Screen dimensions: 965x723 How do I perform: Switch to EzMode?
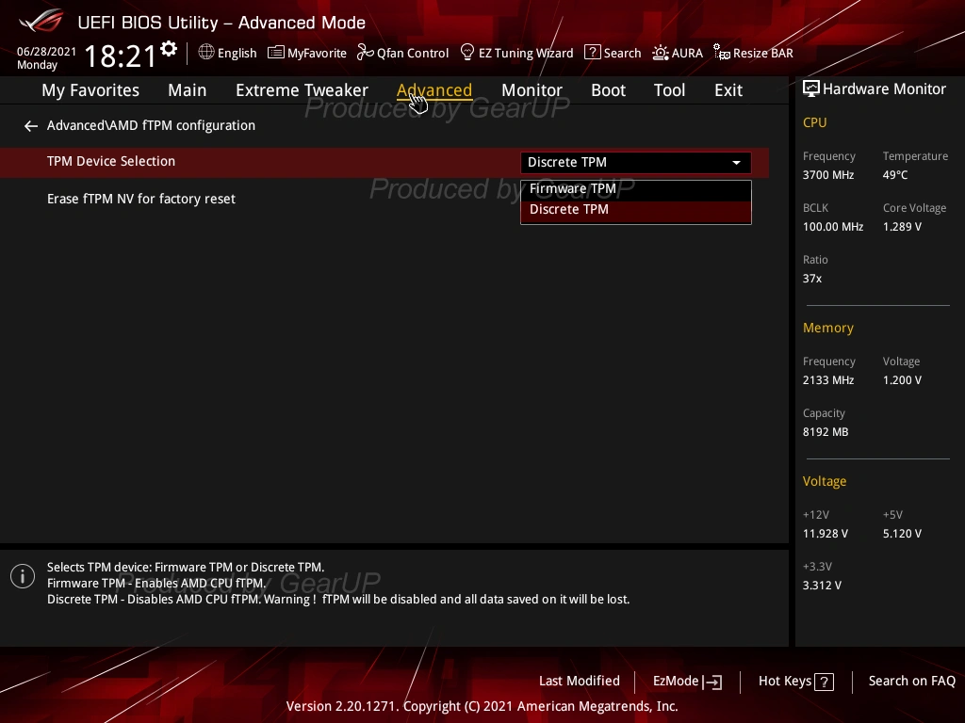[675, 682]
